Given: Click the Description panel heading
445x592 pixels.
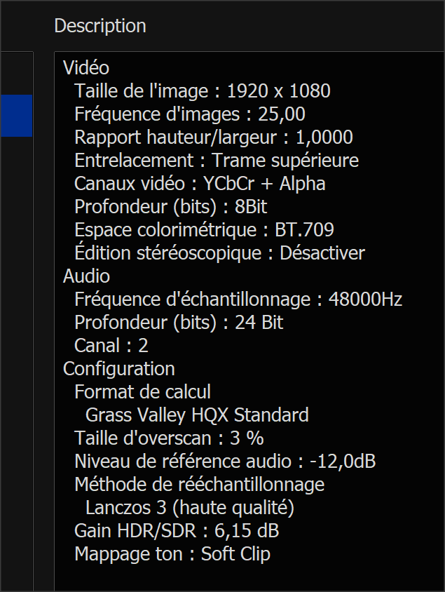Looking at the screenshot, I should [100, 26].
